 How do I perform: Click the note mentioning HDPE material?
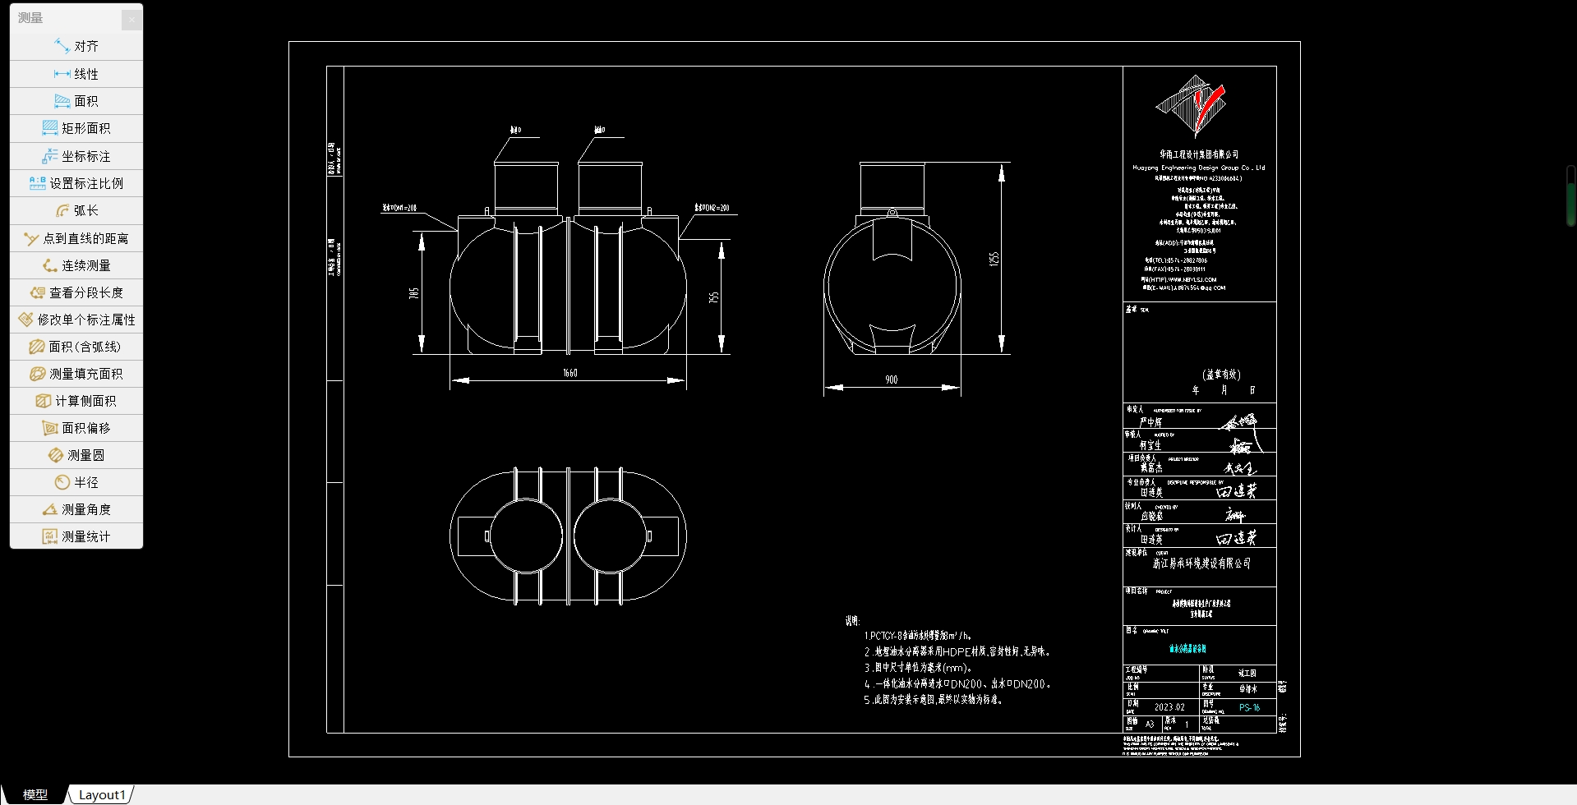(x=957, y=651)
